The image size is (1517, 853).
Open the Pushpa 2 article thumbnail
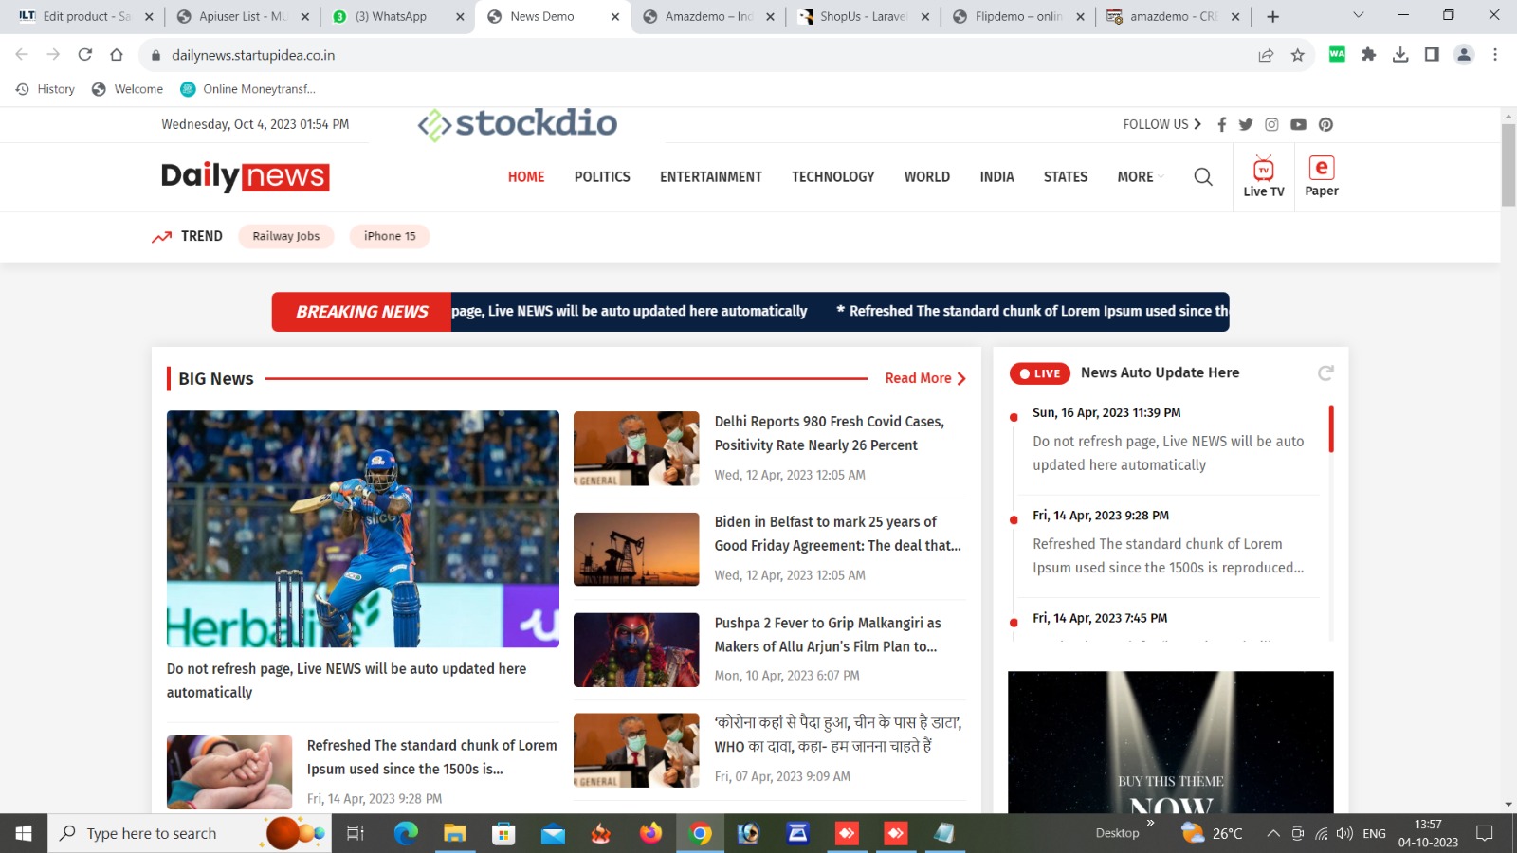(636, 650)
